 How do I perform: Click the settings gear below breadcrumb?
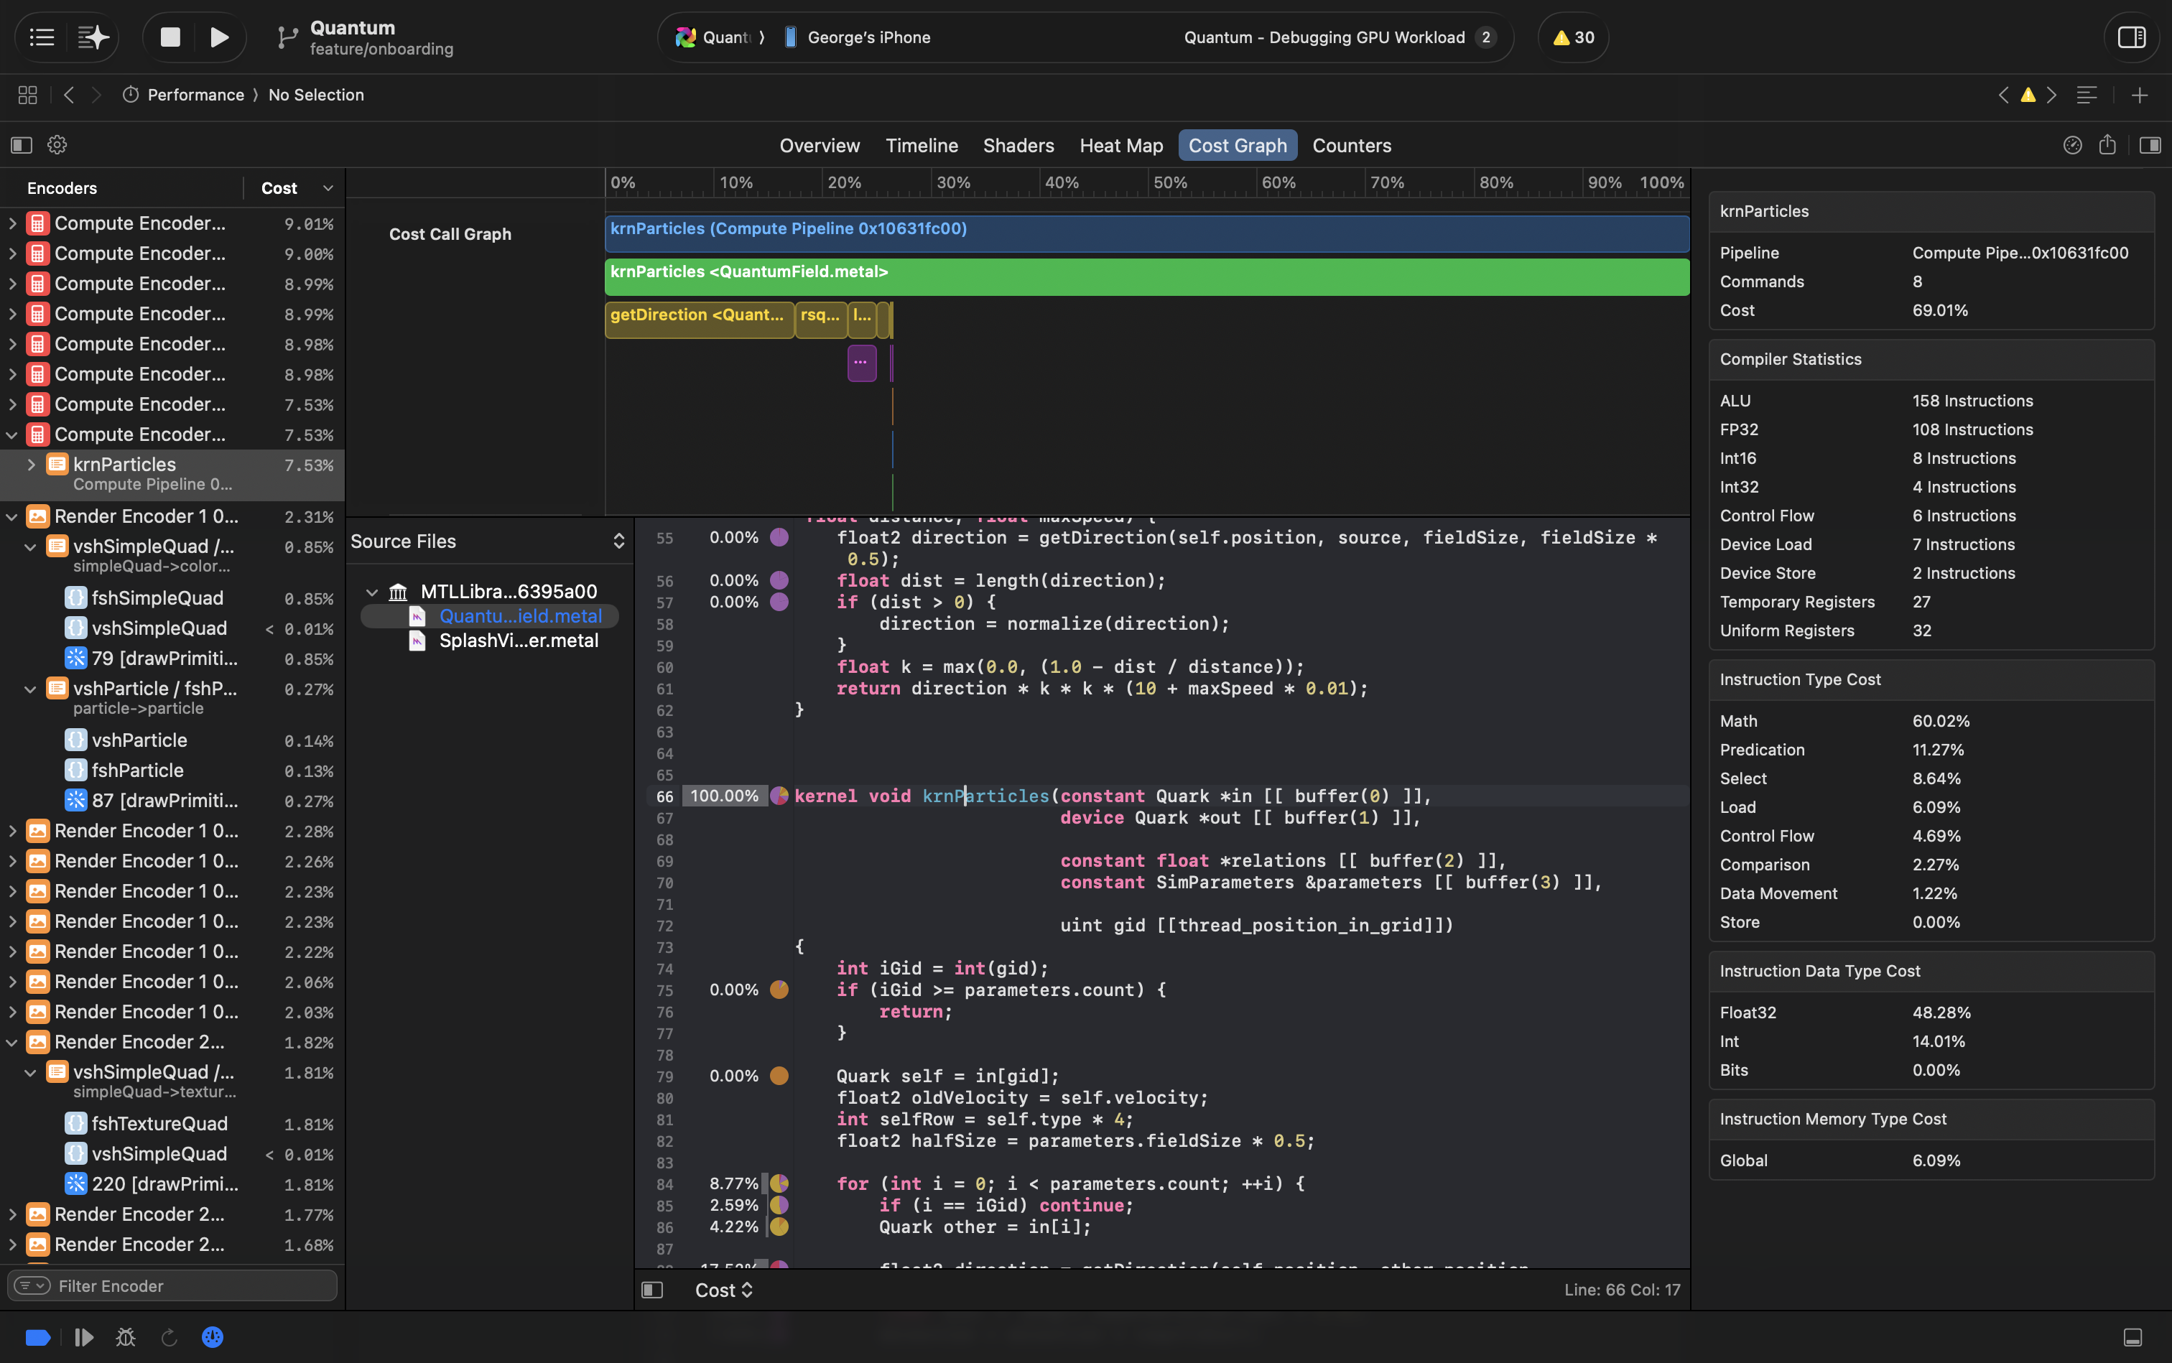click(57, 145)
